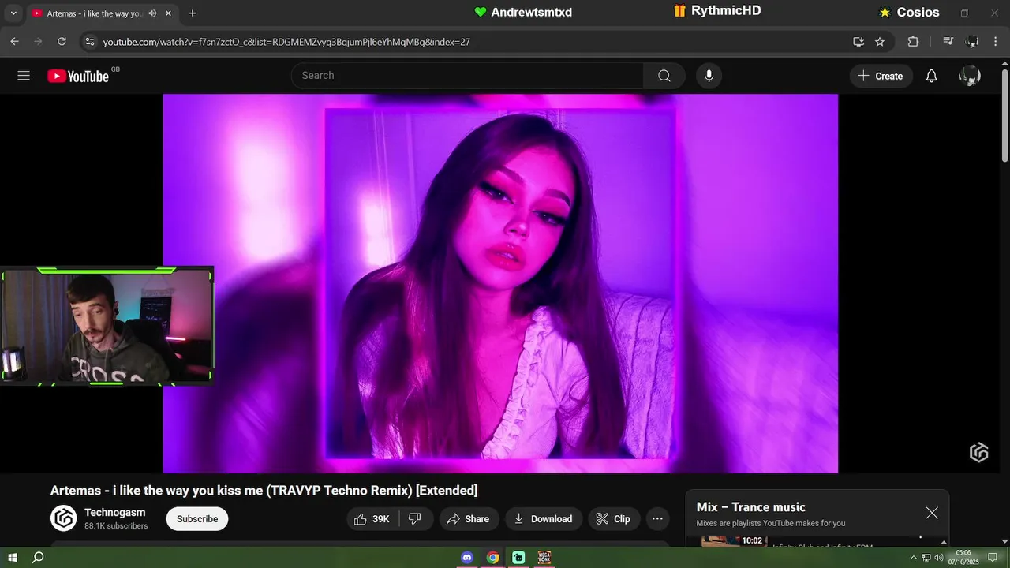Mute the tab via speaker icon

coord(152,13)
